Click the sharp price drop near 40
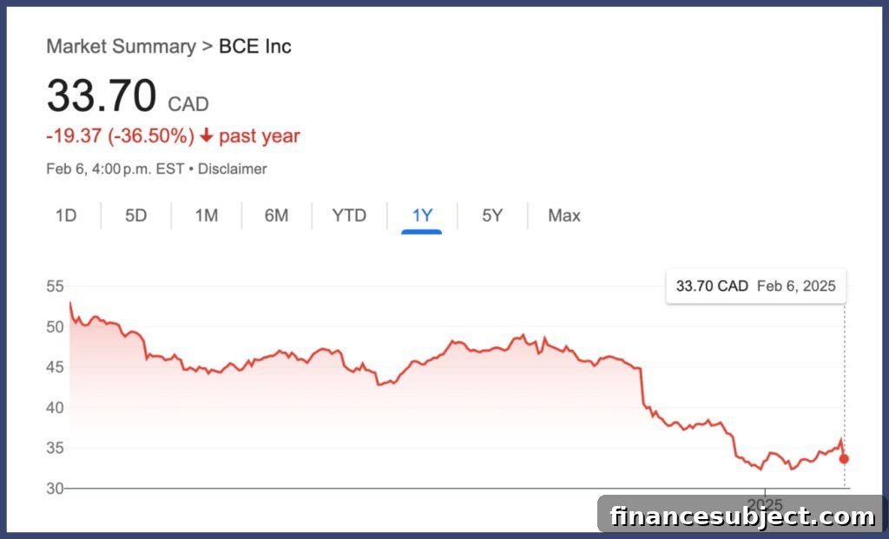 pyautogui.click(x=642, y=387)
